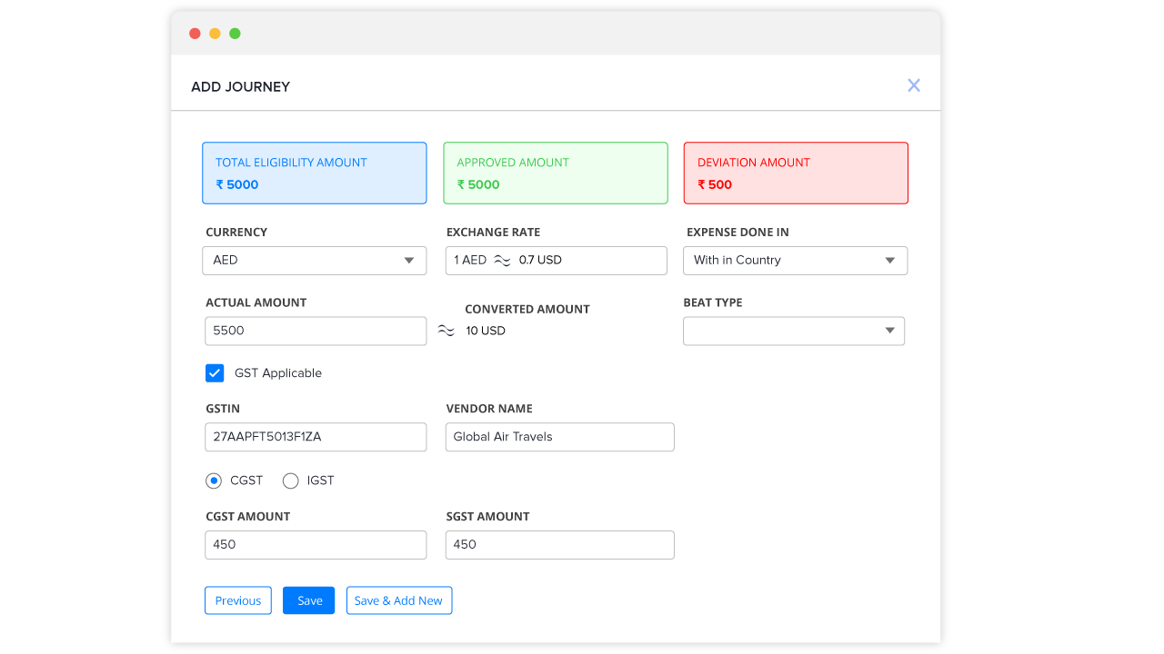1164x654 pixels.
Task: Click the exchange rate conversion icon
Action: point(502,260)
